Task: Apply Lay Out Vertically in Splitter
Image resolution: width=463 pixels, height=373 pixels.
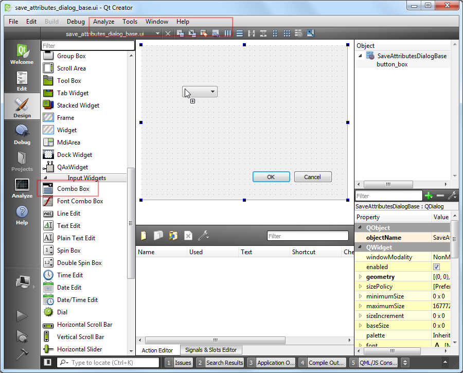Action: (x=263, y=33)
